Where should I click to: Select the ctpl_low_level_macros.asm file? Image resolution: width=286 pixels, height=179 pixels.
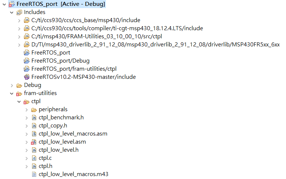73,134
